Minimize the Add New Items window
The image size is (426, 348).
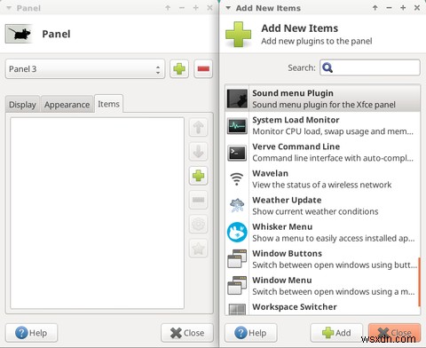pos(389,8)
